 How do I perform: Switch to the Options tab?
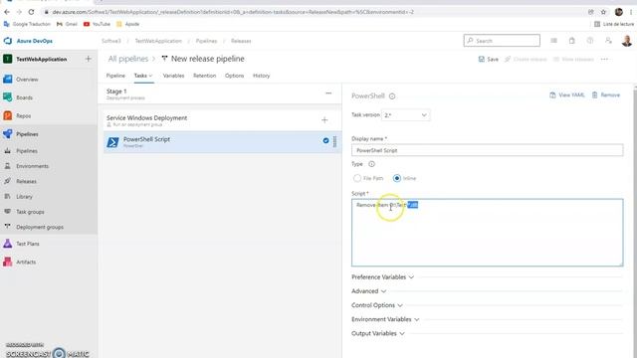click(x=235, y=76)
